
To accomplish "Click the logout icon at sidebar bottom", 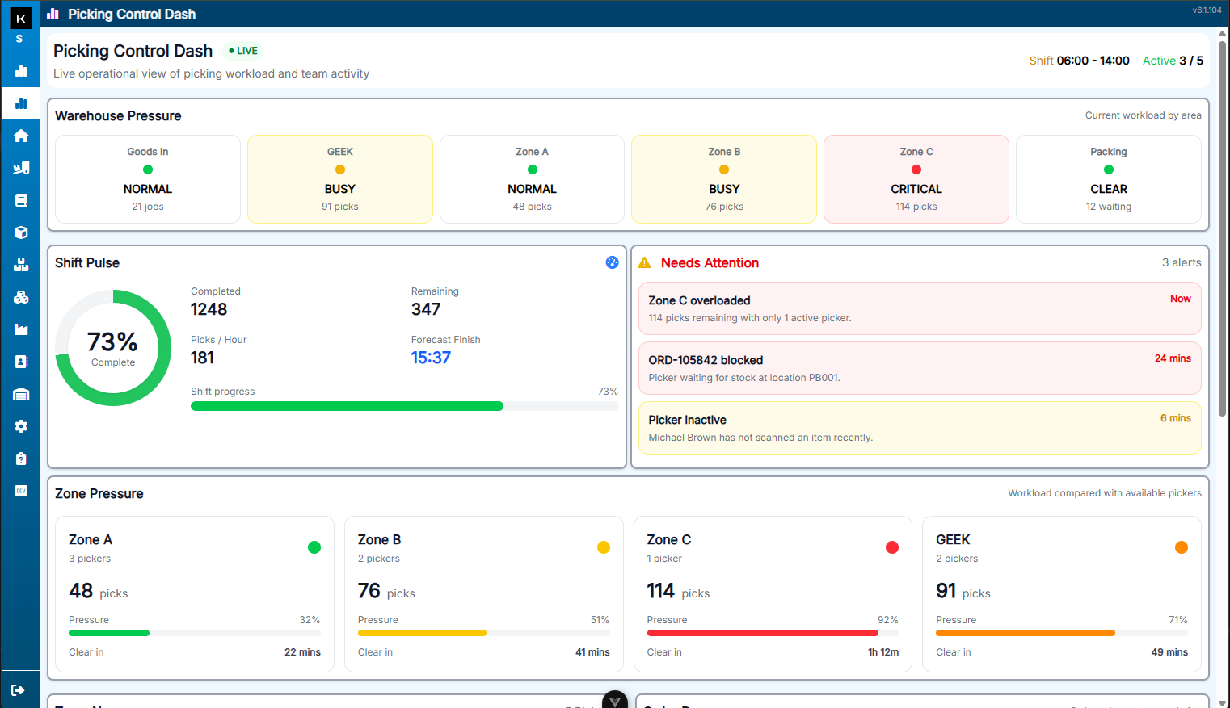I will click(18, 690).
